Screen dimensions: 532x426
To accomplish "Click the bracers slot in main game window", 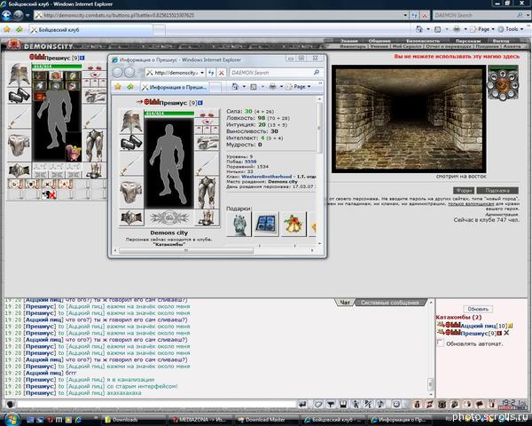I will coord(19,96).
